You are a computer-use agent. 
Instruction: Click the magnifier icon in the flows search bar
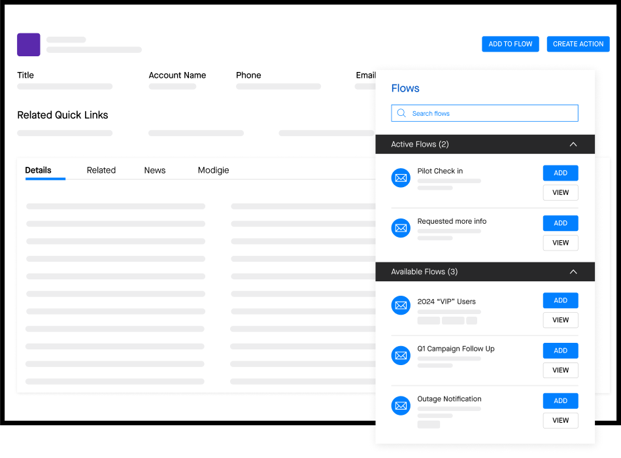tap(401, 113)
